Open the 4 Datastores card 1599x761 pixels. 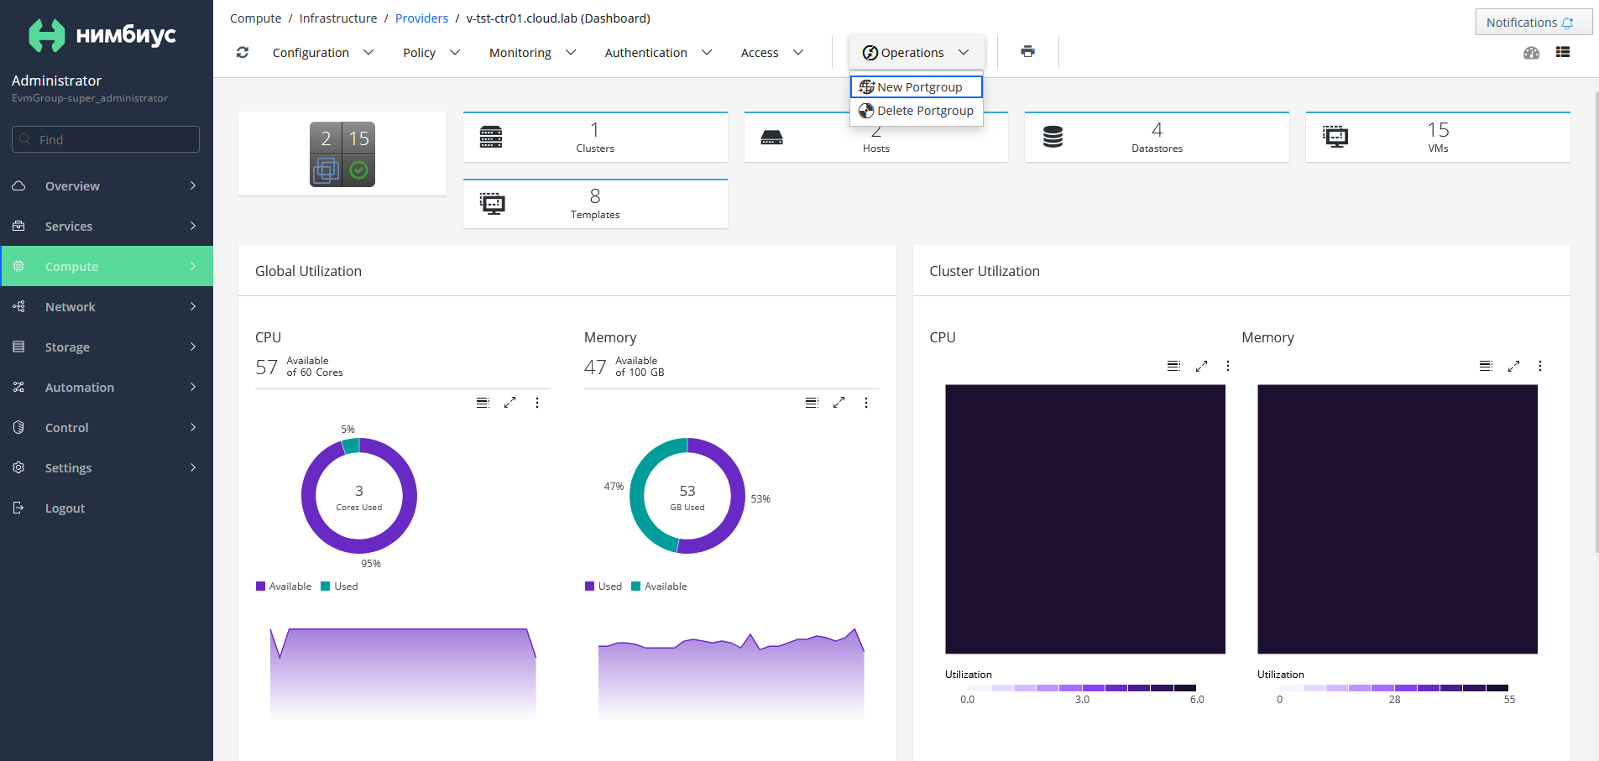click(1157, 137)
